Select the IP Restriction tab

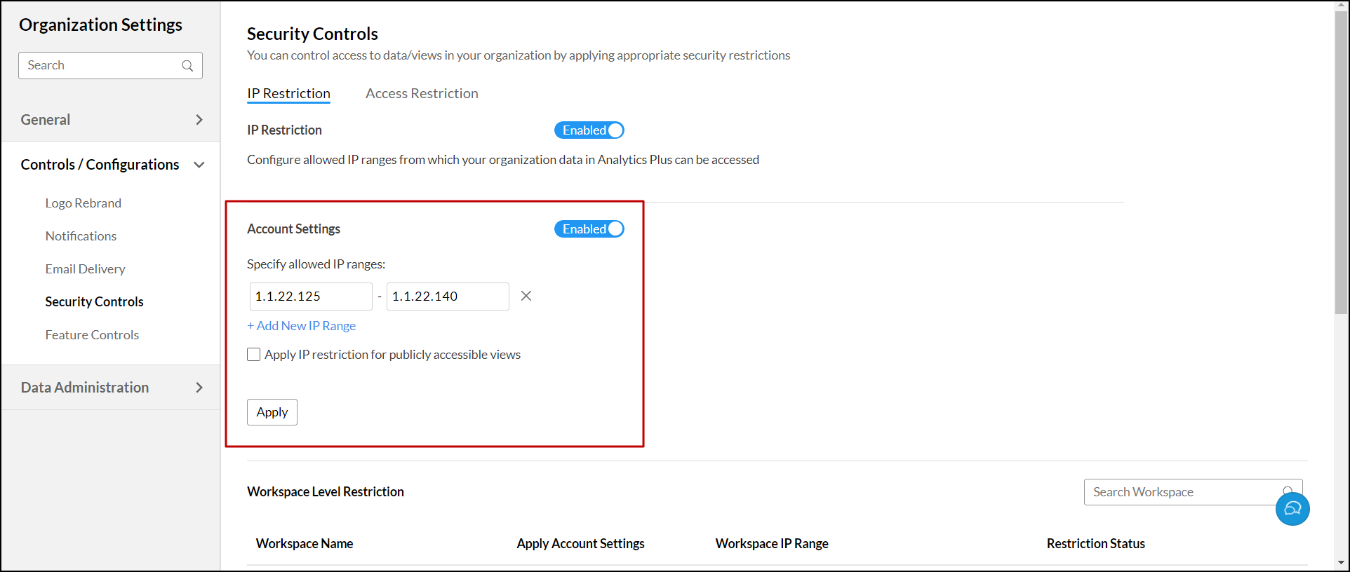[x=288, y=93]
